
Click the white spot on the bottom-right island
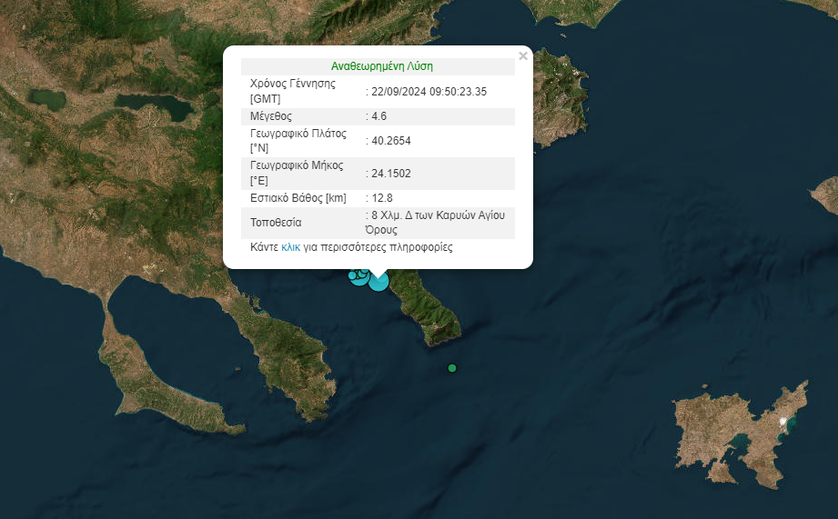(x=782, y=421)
